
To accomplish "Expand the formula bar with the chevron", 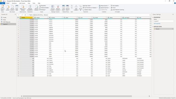I will tap(150, 15).
